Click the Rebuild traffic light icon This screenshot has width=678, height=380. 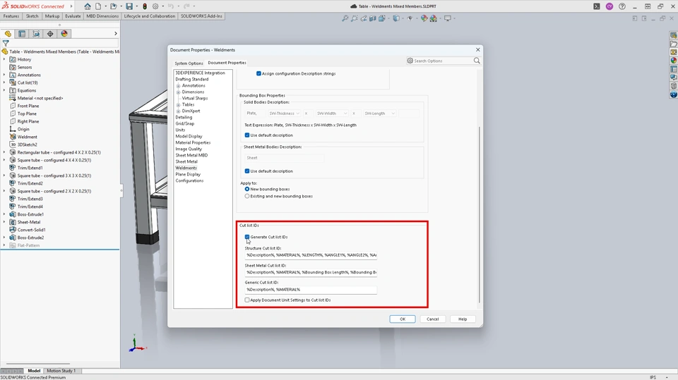click(x=145, y=6)
